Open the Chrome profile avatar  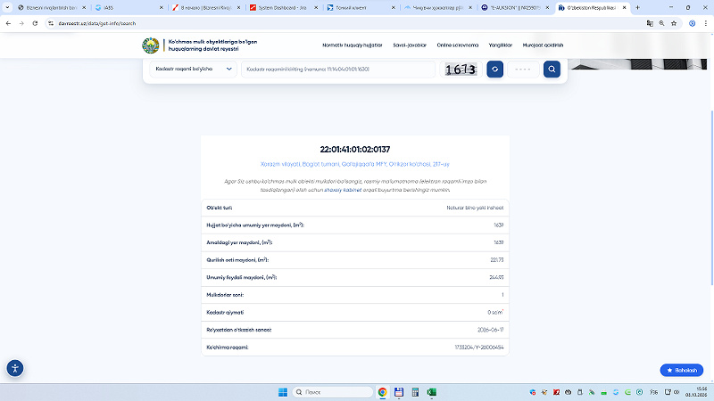tap(693, 23)
